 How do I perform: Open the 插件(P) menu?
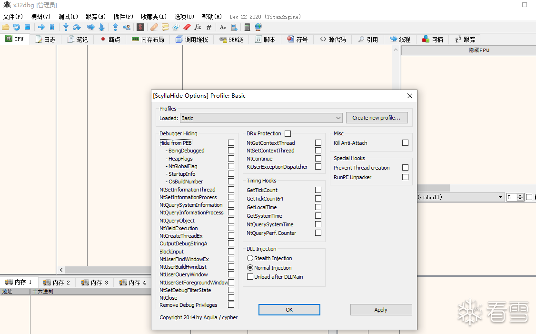[123, 16]
